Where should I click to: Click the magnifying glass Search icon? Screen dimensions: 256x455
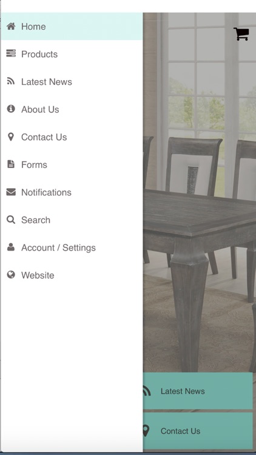point(11,220)
